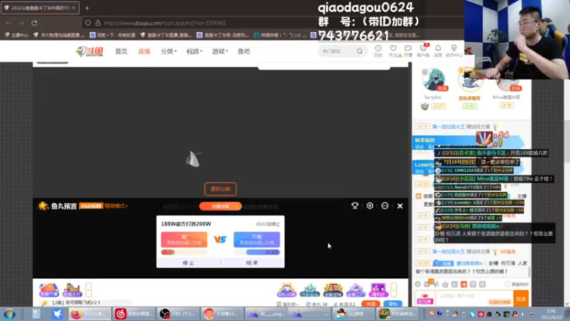Click the blue 背包 backpack button
570x321 pixels.
[x=393, y=304]
